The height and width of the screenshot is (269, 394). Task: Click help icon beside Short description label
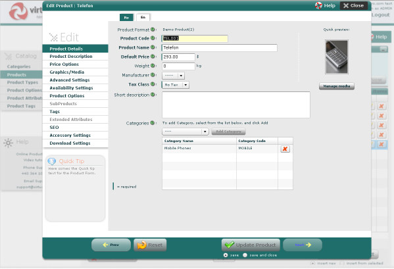(153, 95)
